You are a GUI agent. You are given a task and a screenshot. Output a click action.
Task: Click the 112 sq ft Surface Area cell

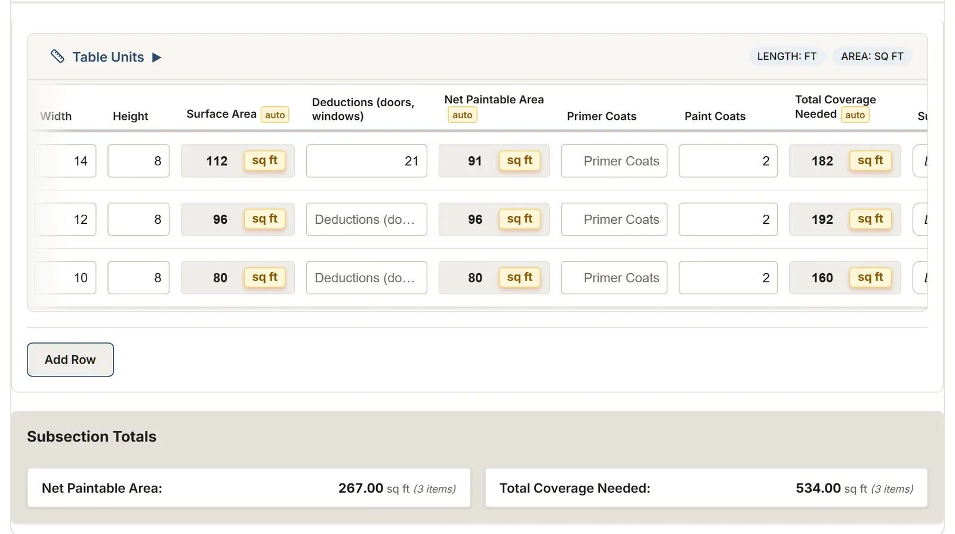[238, 161]
